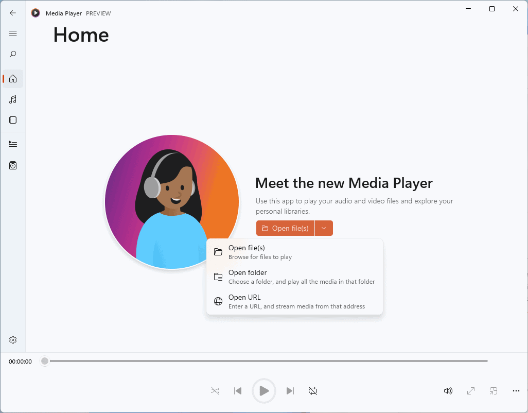Open Media Player settings
The image size is (528, 413).
[13, 339]
